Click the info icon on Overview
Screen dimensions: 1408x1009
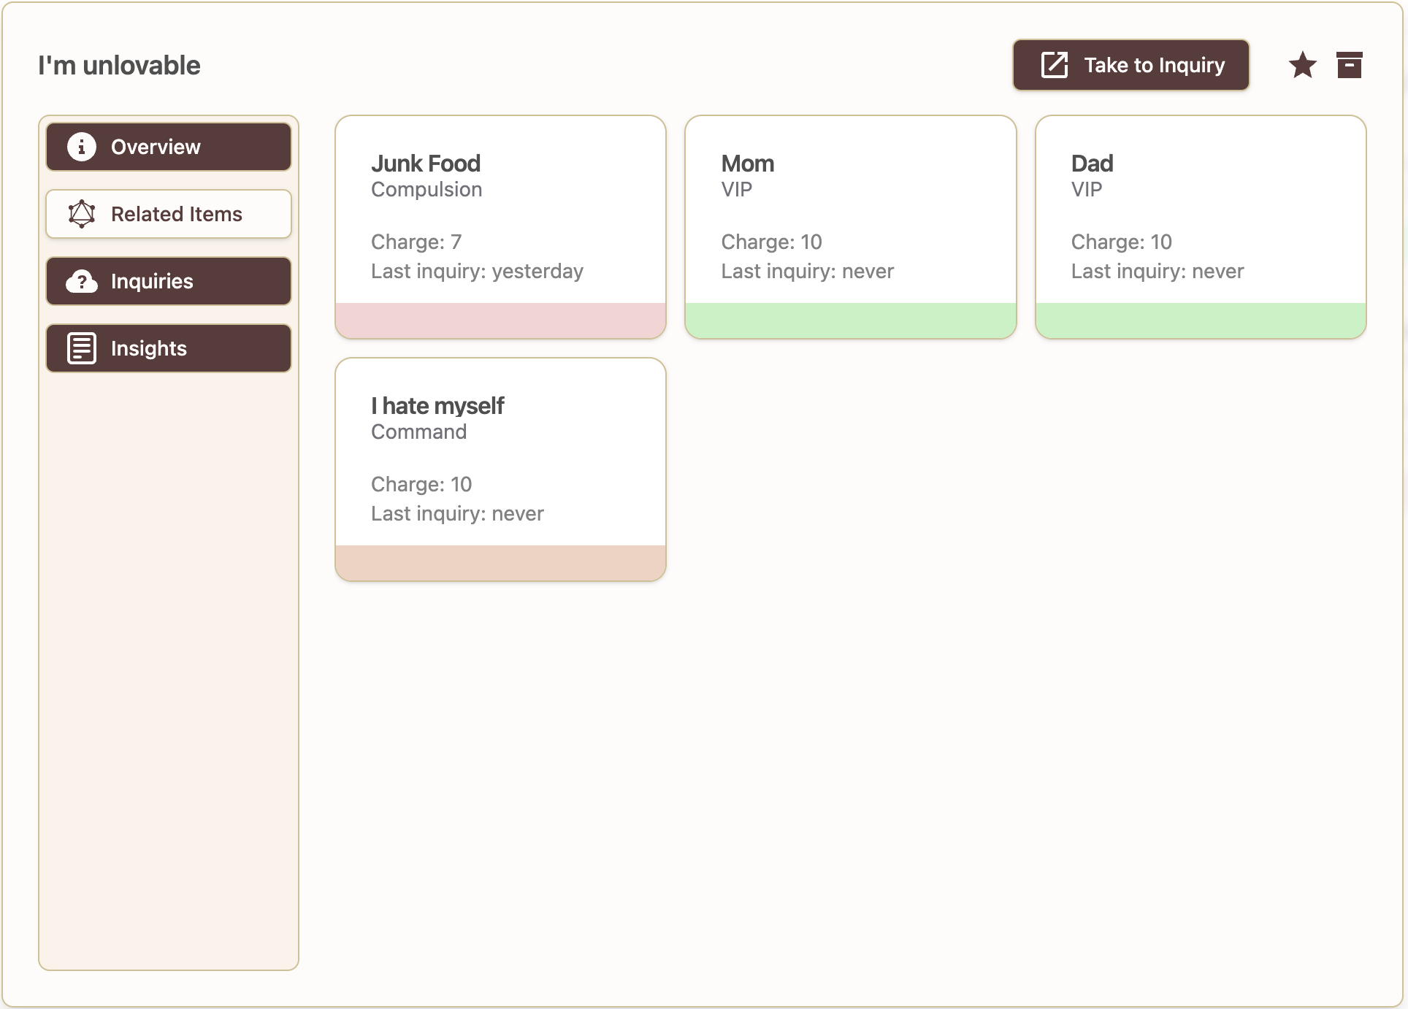pyautogui.click(x=82, y=147)
